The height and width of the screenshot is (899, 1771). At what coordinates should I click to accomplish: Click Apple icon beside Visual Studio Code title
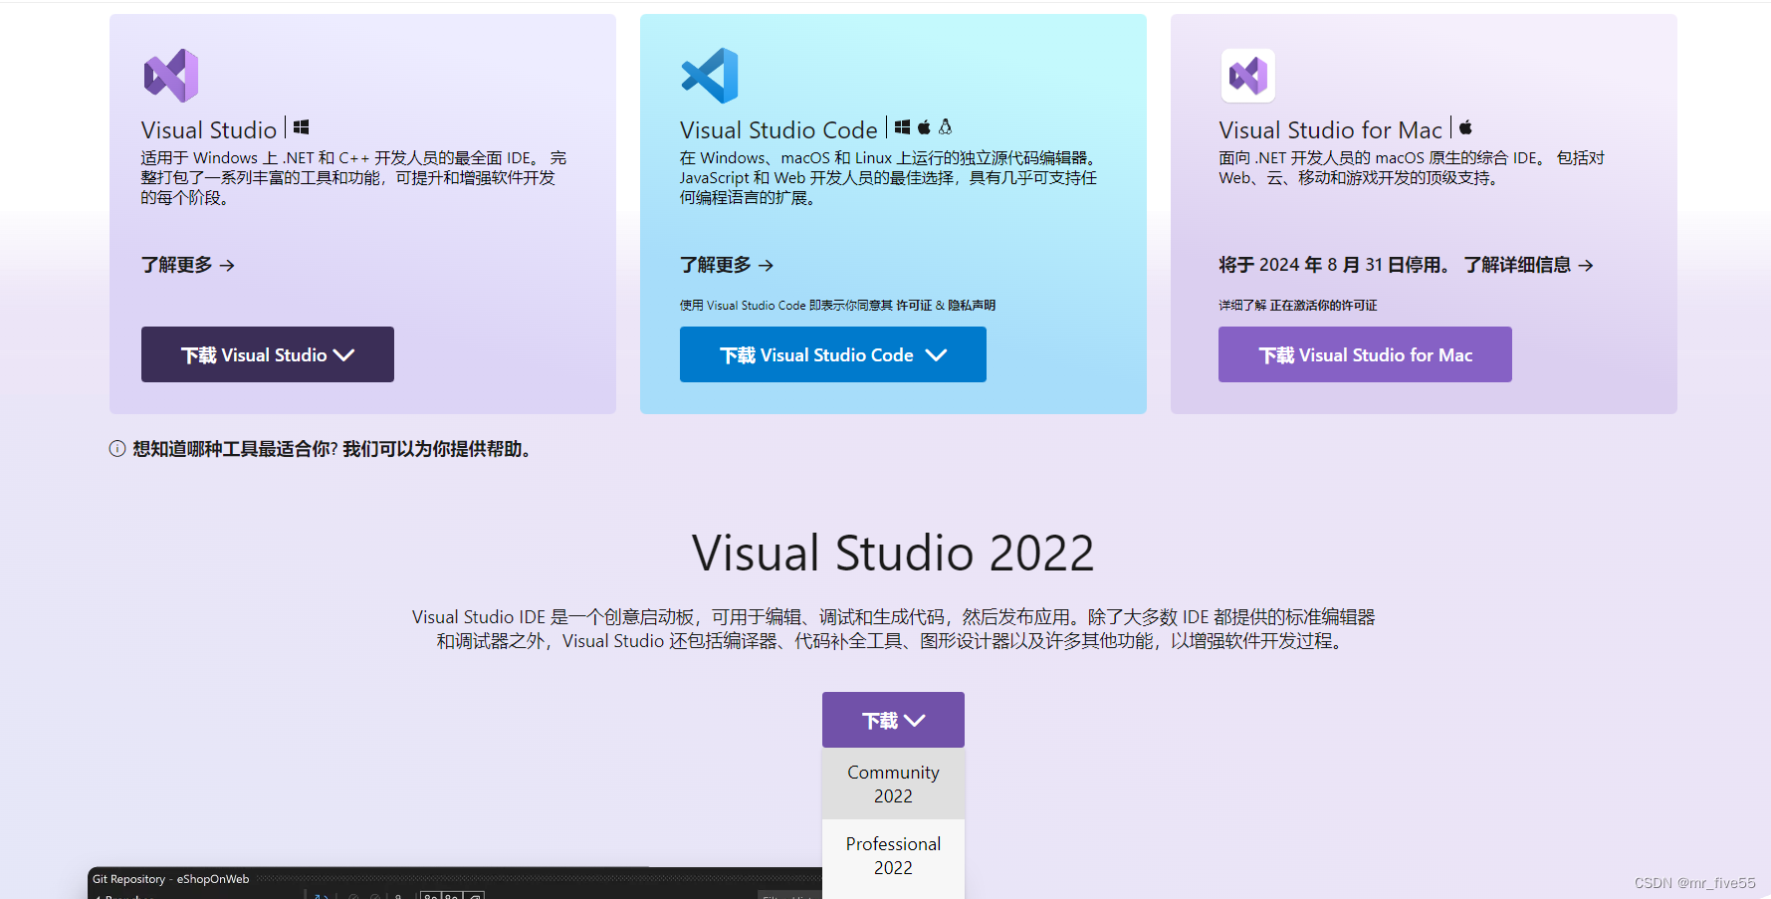click(924, 127)
